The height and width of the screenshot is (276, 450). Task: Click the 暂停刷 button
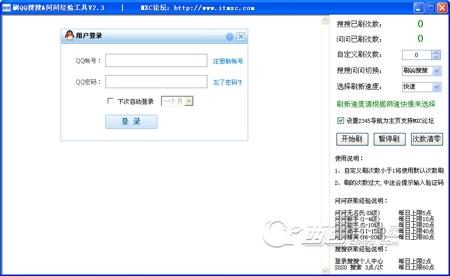point(389,139)
